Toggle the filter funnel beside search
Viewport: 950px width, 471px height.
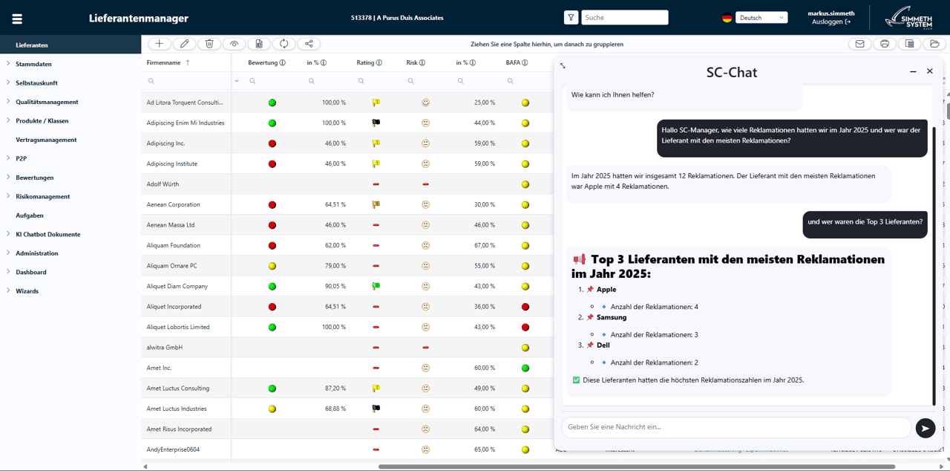[x=571, y=18]
